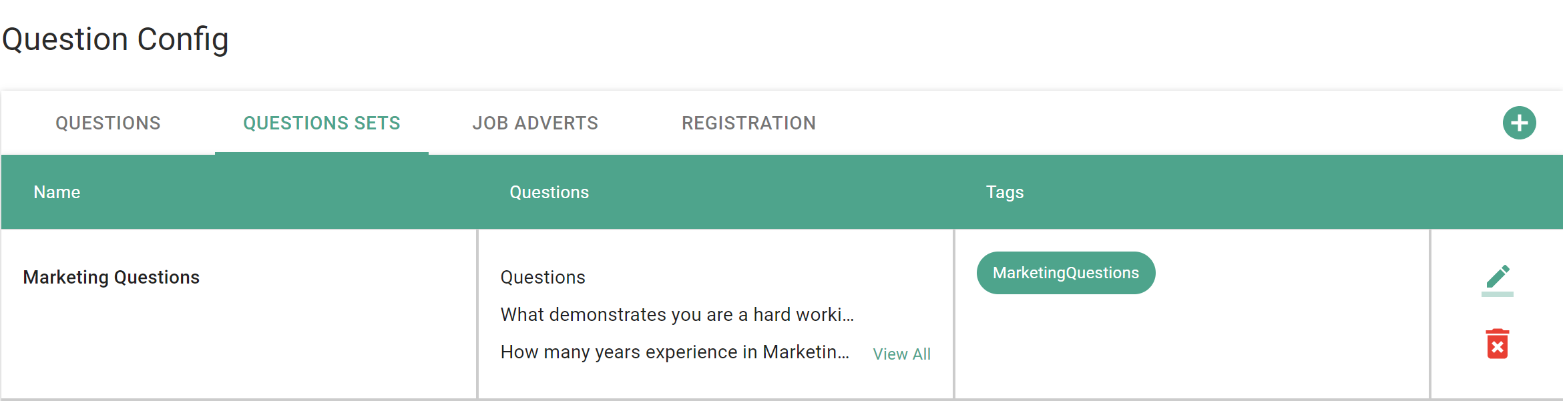Switch to the Questions tab
The image size is (1563, 401).
click(108, 123)
